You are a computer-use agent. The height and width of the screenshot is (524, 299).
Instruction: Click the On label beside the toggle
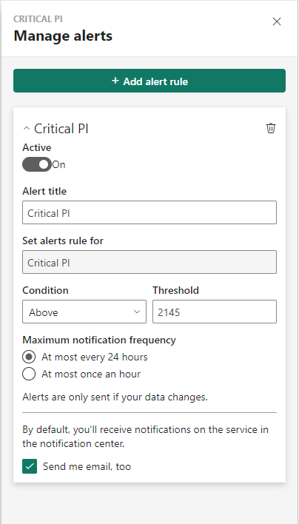58,164
